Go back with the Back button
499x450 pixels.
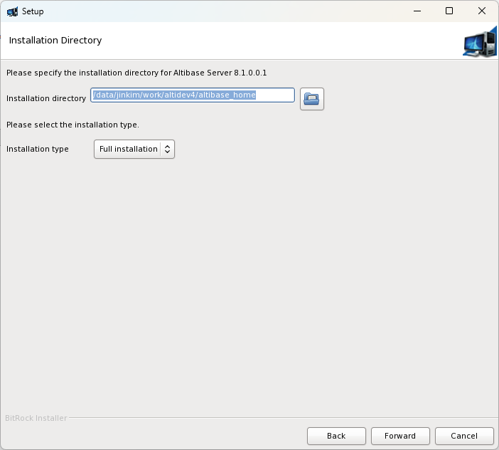tap(336, 436)
